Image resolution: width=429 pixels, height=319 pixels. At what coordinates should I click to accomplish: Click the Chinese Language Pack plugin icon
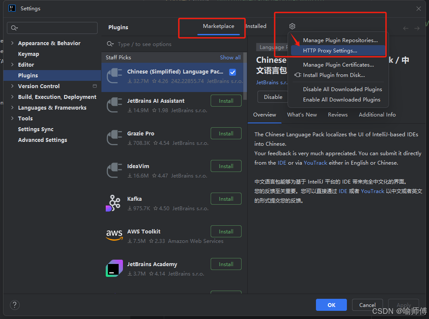114,76
